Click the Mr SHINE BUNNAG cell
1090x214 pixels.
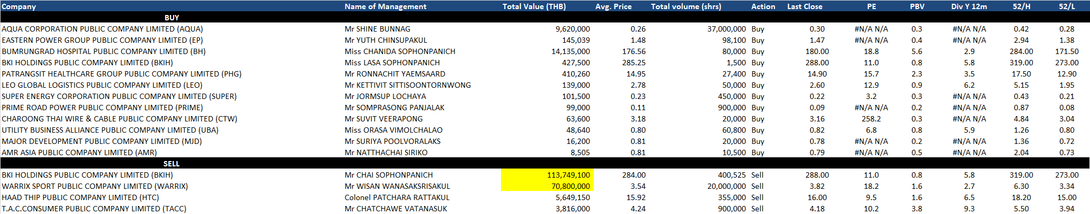tap(377, 29)
